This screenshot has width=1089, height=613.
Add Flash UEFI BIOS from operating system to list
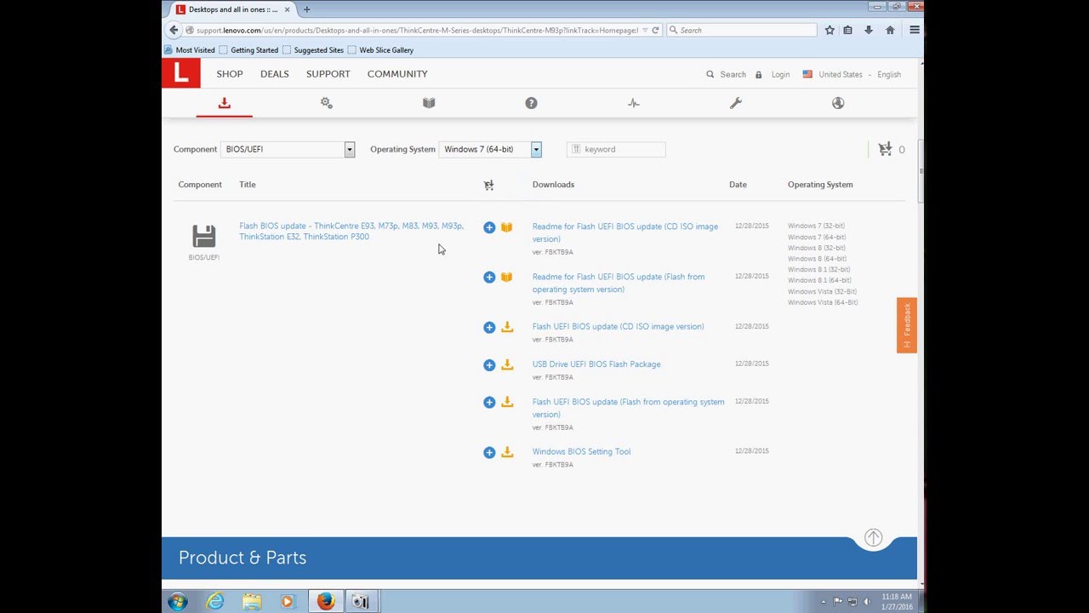point(489,402)
